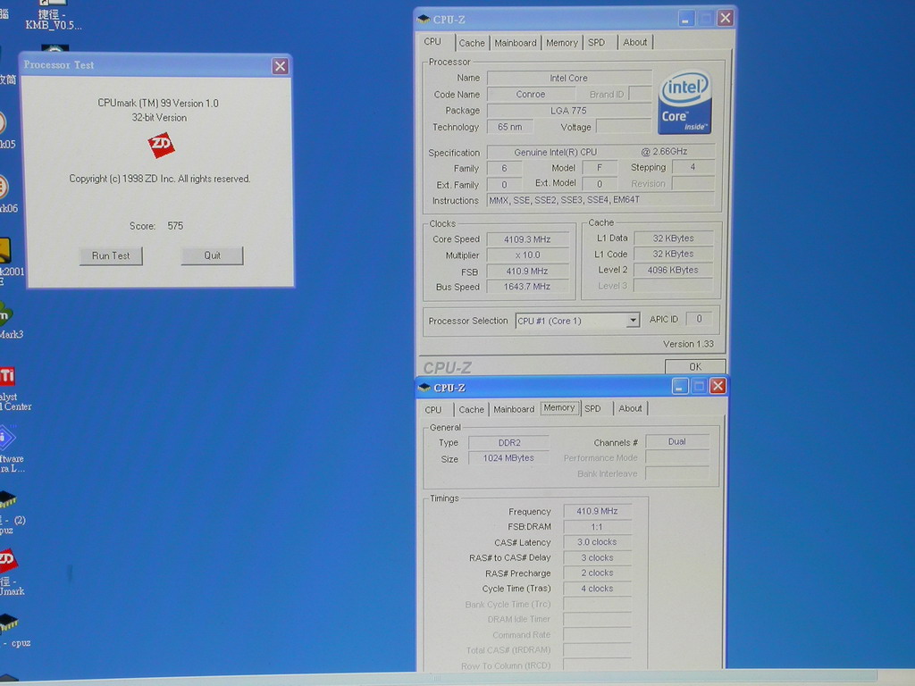Click the Package field showing LGA 775
The height and width of the screenshot is (686, 915).
[x=569, y=110]
